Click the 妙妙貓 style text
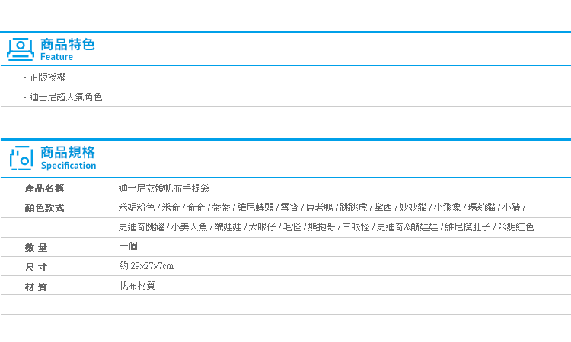The width and height of the screenshot is (571, 342). [413, 207]
